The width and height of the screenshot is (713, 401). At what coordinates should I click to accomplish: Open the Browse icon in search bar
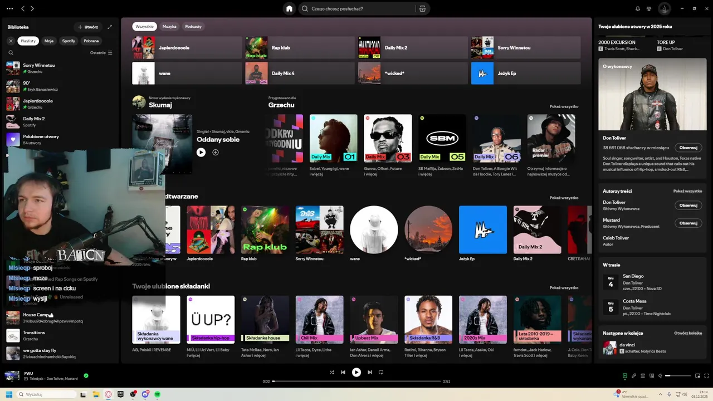coord(422,9)
